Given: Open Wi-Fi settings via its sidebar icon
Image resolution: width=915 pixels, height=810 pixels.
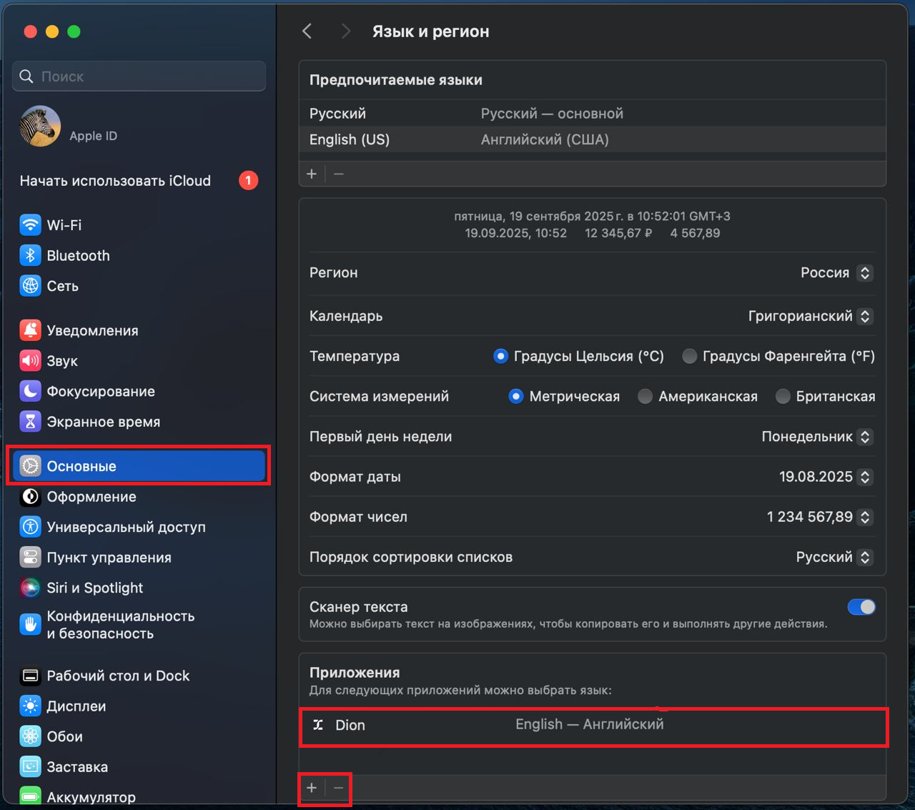Looking at the screenshot, I should point(30,225).
